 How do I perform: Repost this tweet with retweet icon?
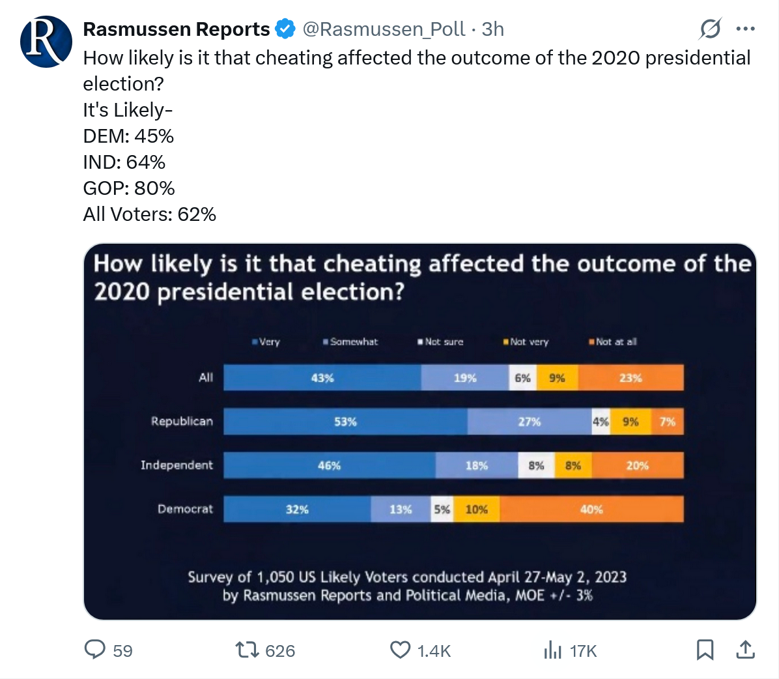(246, 650)
